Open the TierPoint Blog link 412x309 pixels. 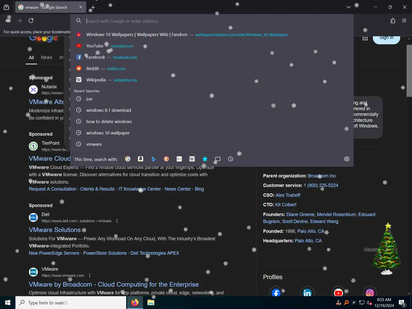click(x=199, y=189)
